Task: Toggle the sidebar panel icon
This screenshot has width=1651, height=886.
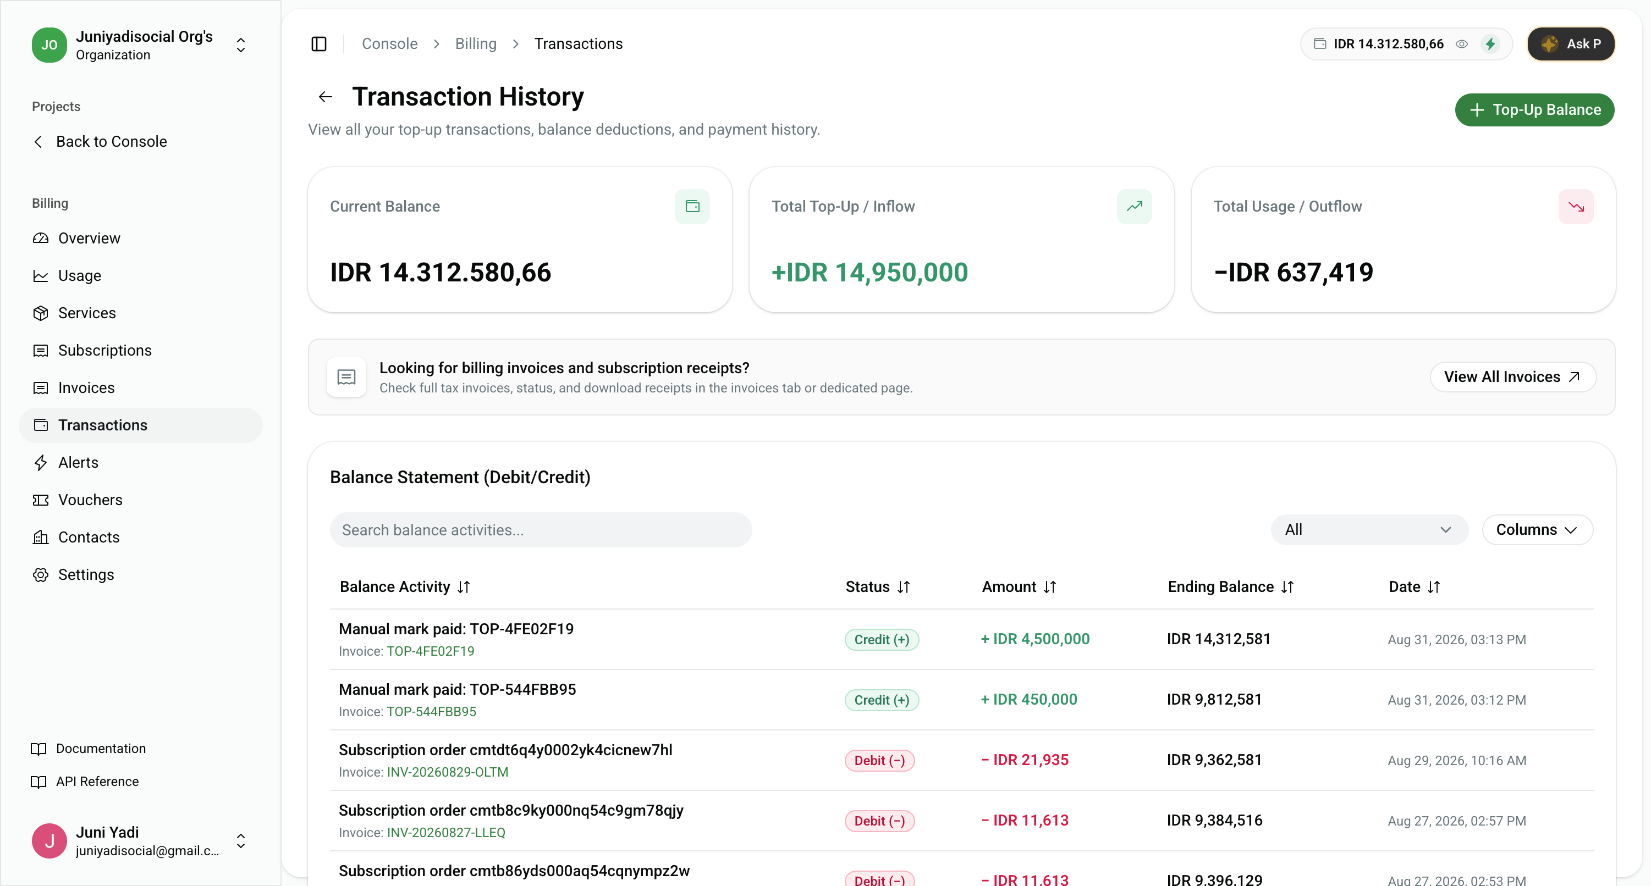Action: point(318,43)
